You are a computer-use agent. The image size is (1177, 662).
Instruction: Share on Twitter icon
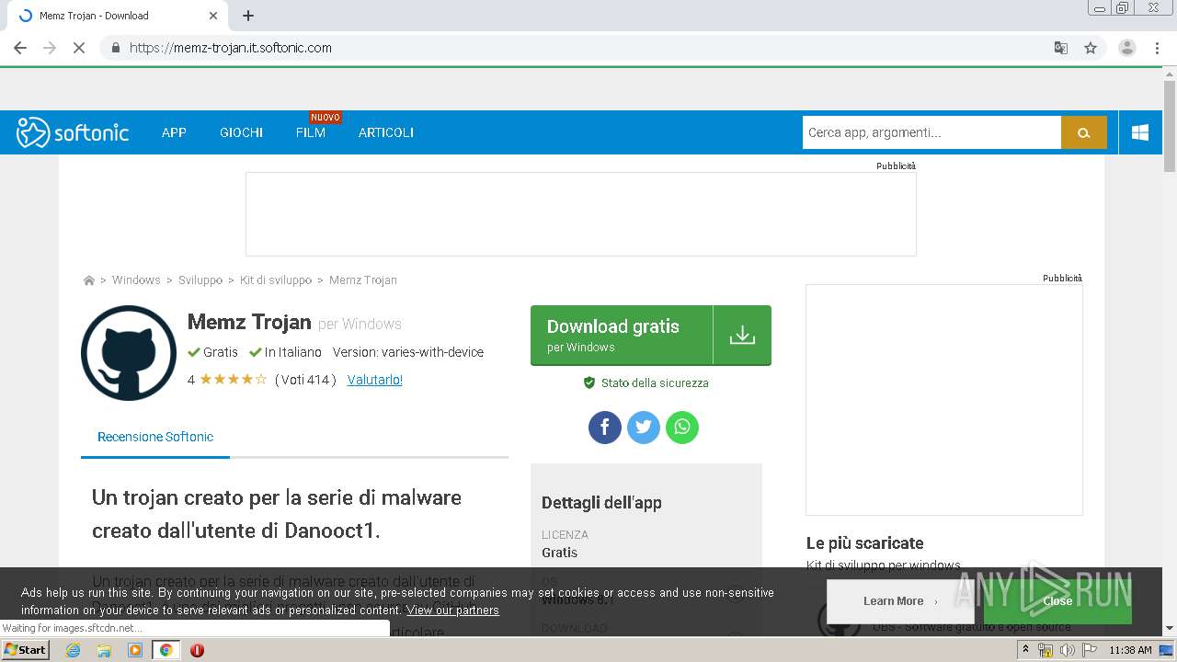pyautogui.click(x=644, y=427)
